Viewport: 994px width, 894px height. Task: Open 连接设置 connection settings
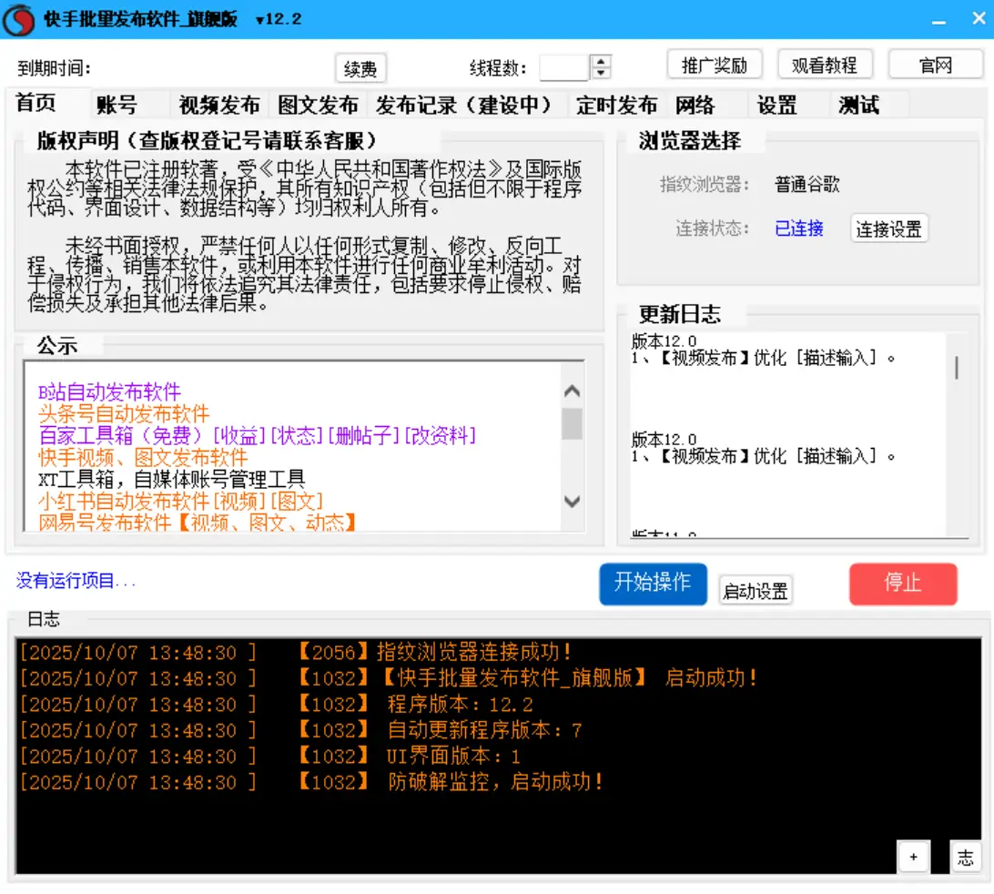tap(888, 229)
